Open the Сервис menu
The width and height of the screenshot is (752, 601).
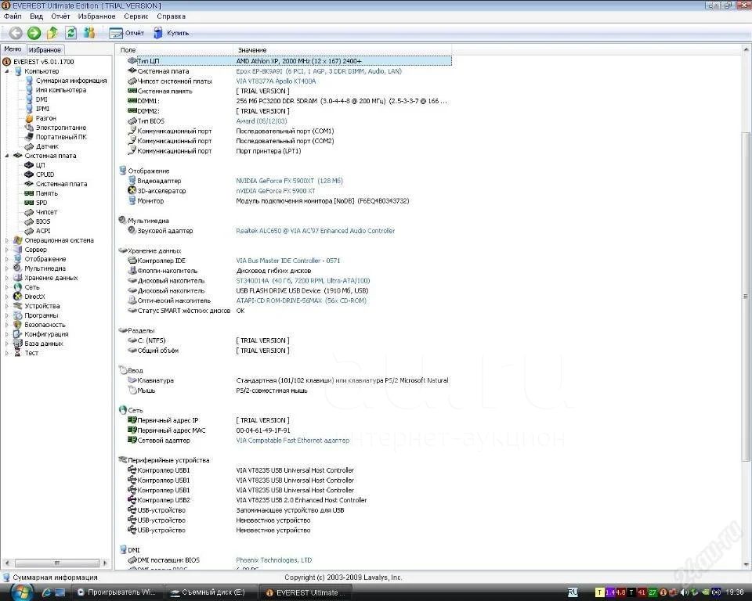click(x=136, y=16)
